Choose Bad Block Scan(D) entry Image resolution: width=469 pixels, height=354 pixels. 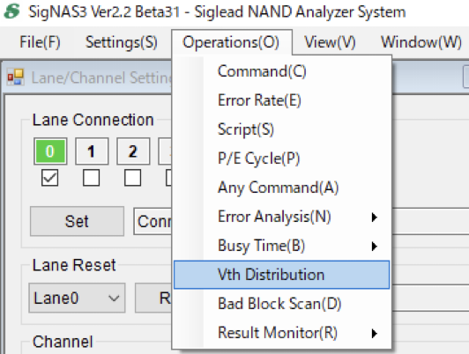coord(282,304)
